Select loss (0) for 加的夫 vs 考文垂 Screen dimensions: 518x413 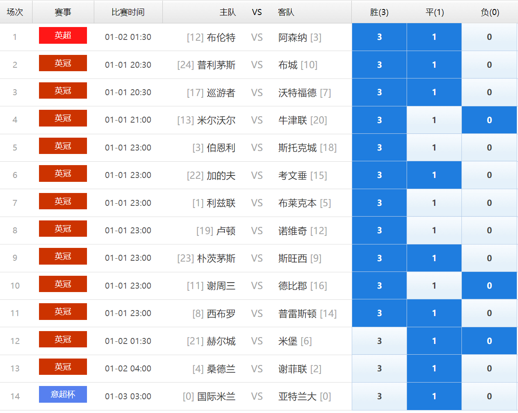[489, 175]
